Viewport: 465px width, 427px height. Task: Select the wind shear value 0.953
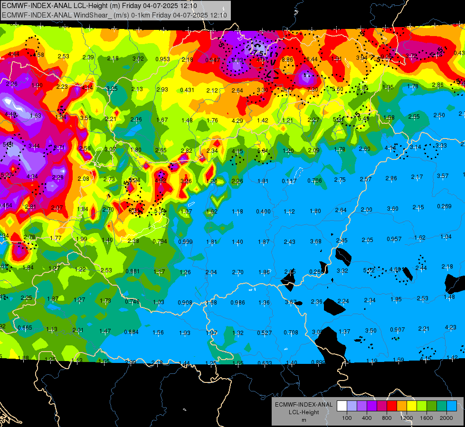(162, 59)
